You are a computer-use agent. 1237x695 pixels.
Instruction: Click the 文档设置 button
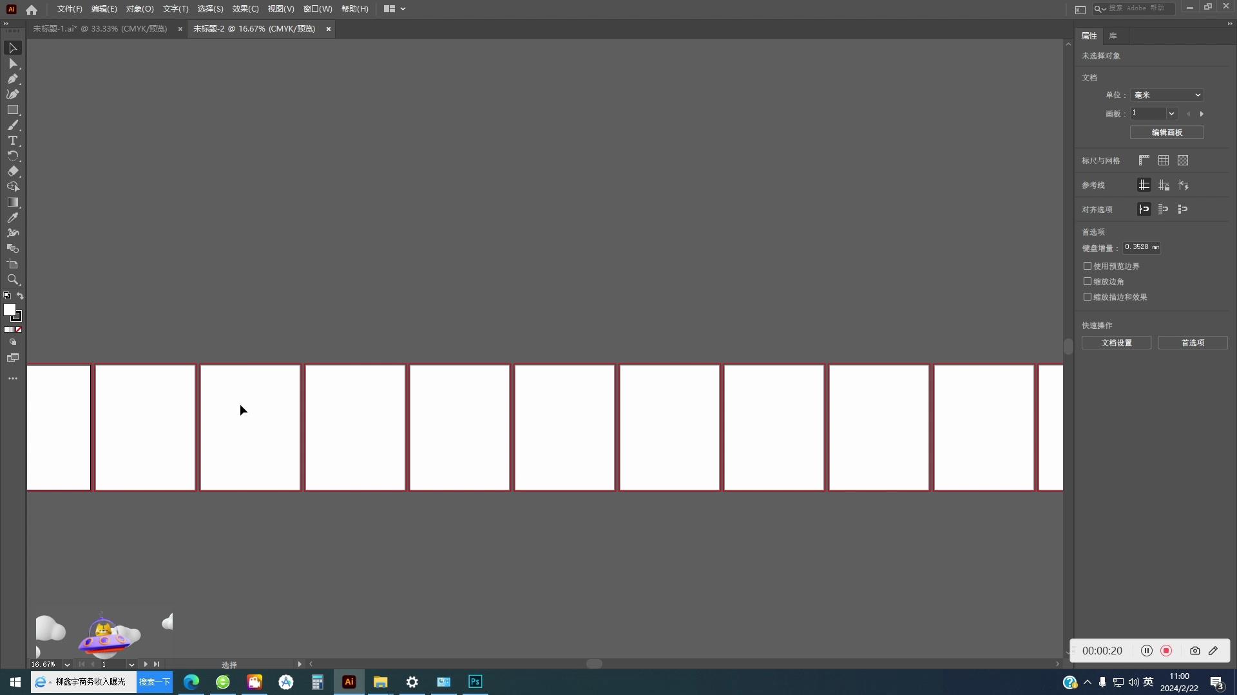(1117, 343)
